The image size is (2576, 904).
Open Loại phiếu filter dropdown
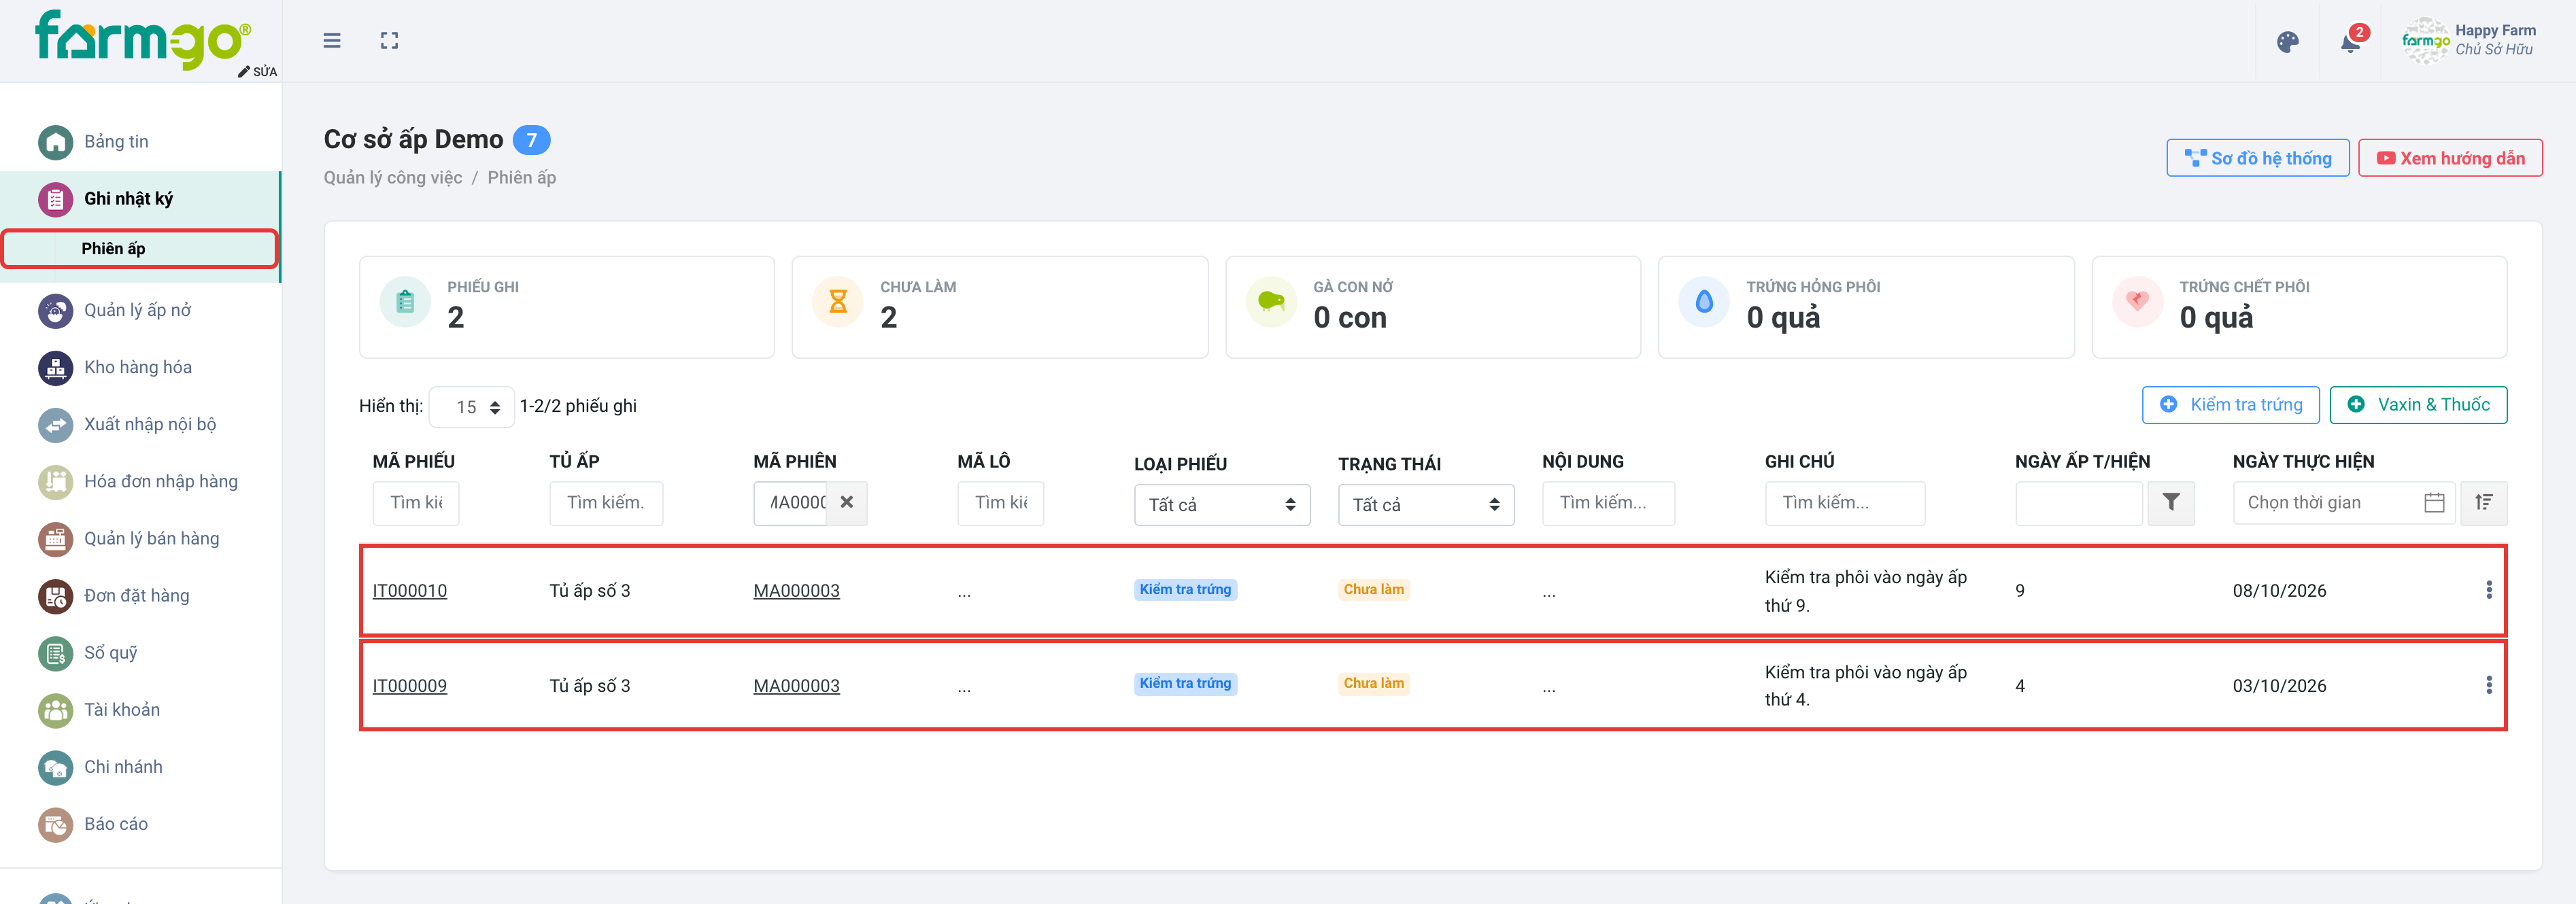[x=1221, y=505]
